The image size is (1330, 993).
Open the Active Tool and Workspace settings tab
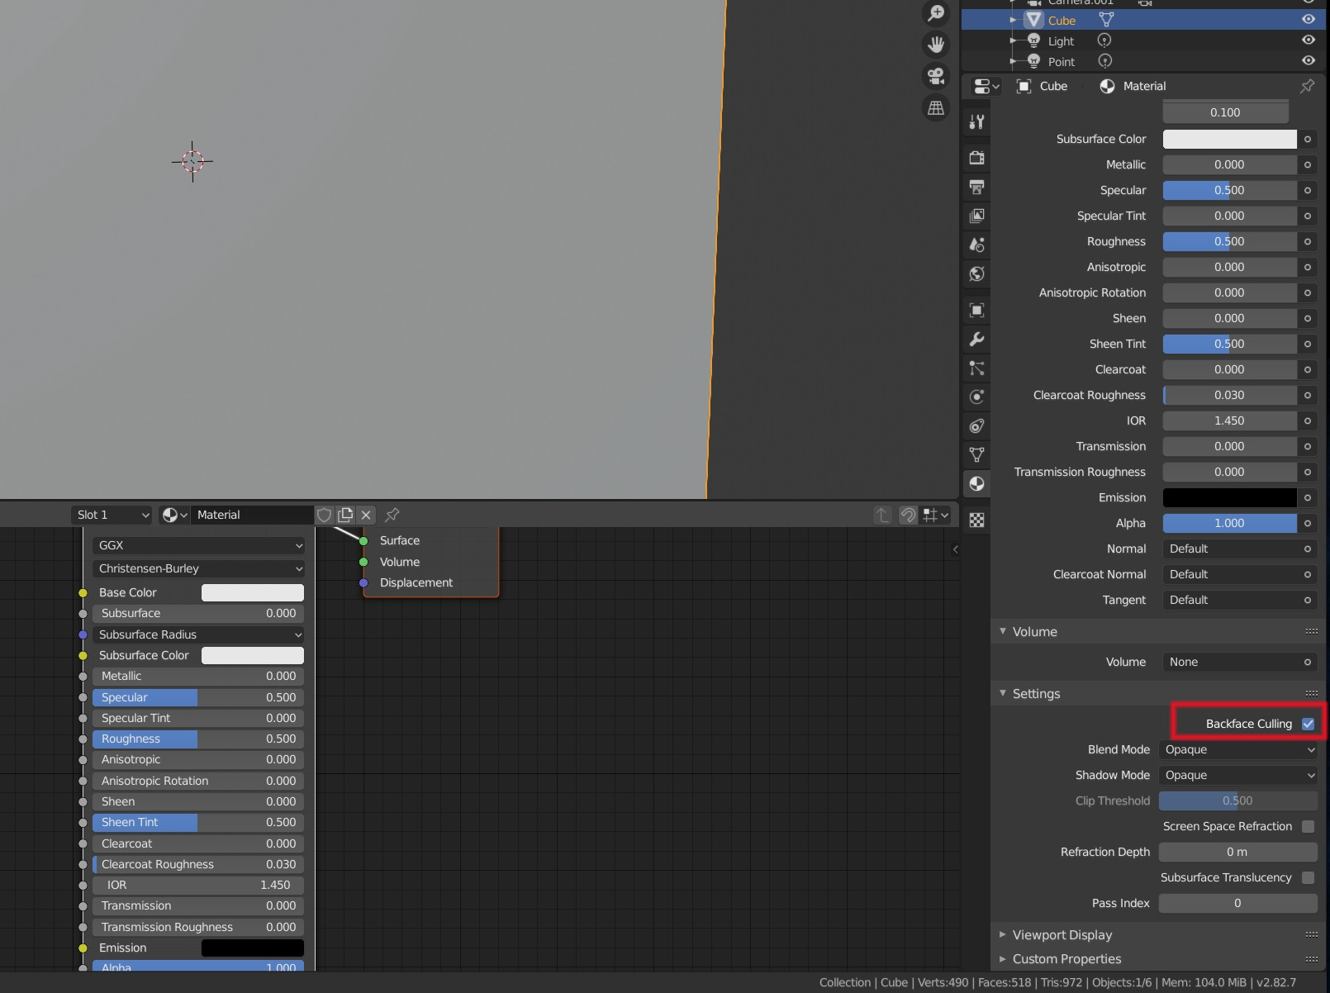976,122
